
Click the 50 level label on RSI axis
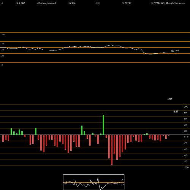[3, 50]
